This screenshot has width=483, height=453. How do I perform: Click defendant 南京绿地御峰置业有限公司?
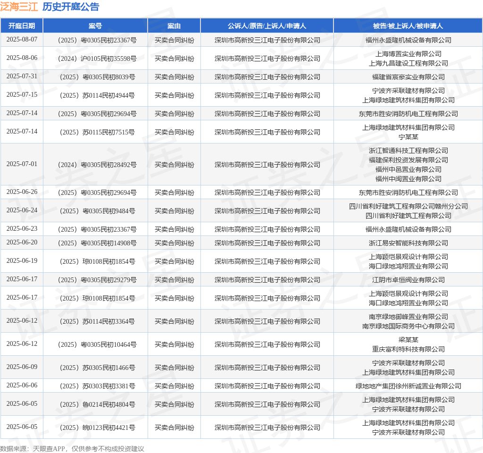point(408,317)
